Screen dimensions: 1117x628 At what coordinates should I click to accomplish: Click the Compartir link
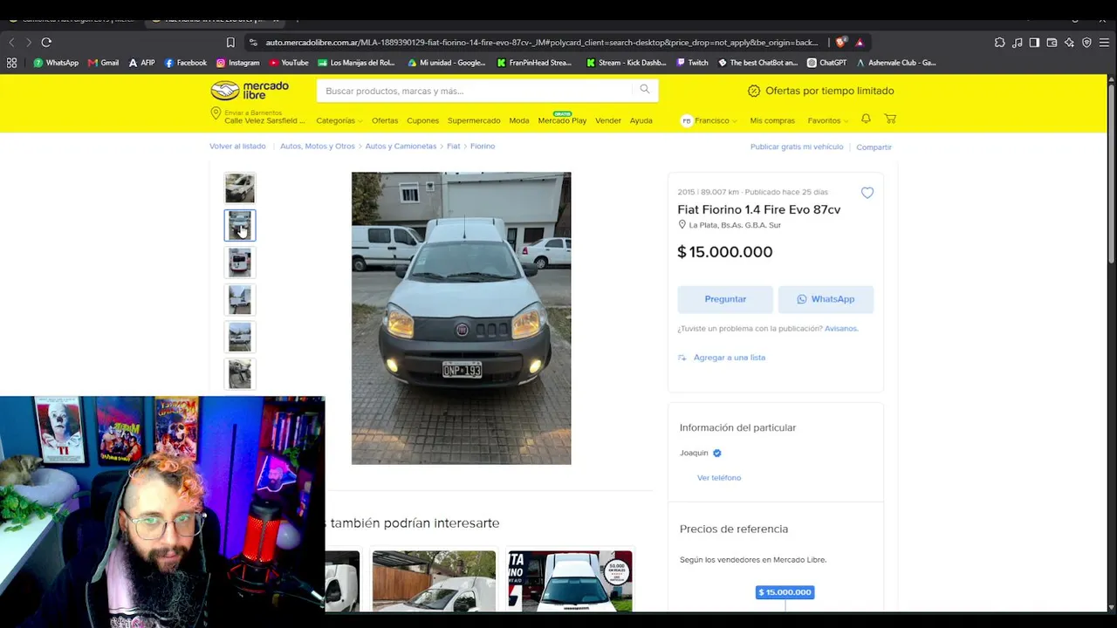pyautogui.click(x=874, y=147)
